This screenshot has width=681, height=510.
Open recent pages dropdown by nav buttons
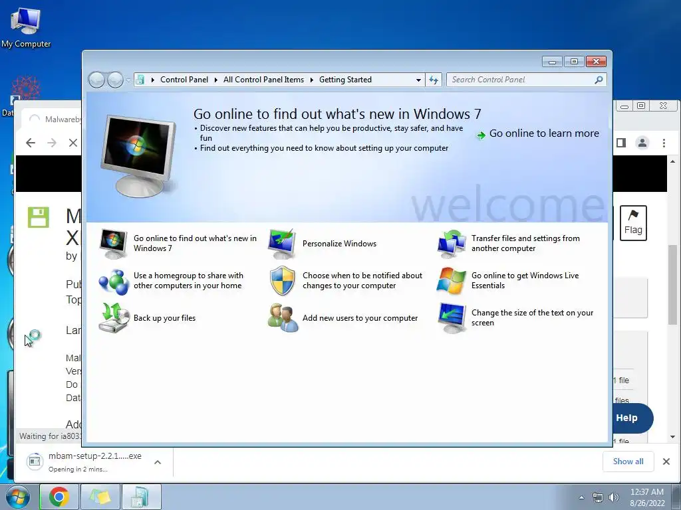(x=128, y=80)
